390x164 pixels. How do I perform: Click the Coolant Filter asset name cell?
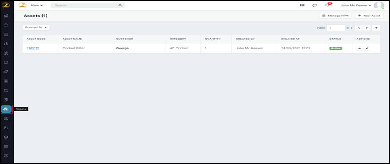(x=74, y=48)
